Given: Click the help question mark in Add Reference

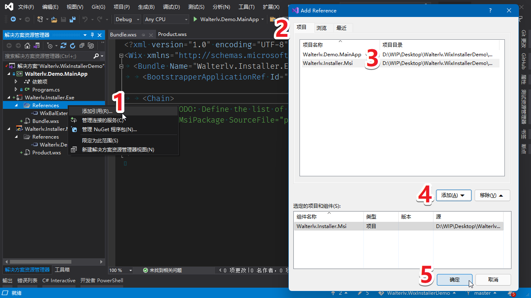Looking at the screenshot, I should pos(490,10).
